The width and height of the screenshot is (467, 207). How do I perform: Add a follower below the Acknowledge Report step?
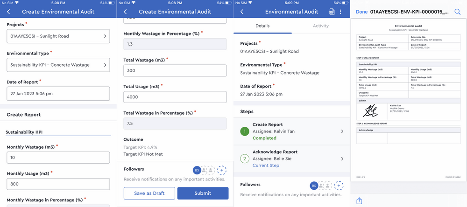339,185
